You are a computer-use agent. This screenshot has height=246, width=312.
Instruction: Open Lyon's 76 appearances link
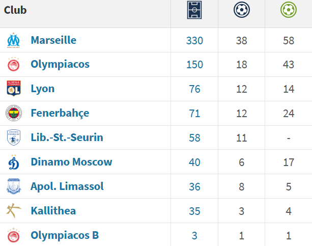pyautogui.click(x=194, y=89)
